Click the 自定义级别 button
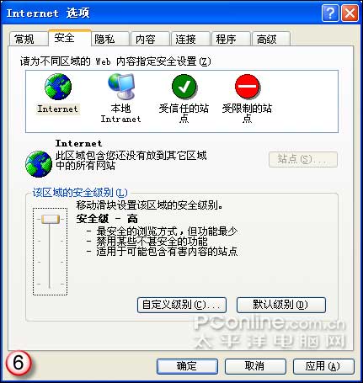 pos(182,305)
